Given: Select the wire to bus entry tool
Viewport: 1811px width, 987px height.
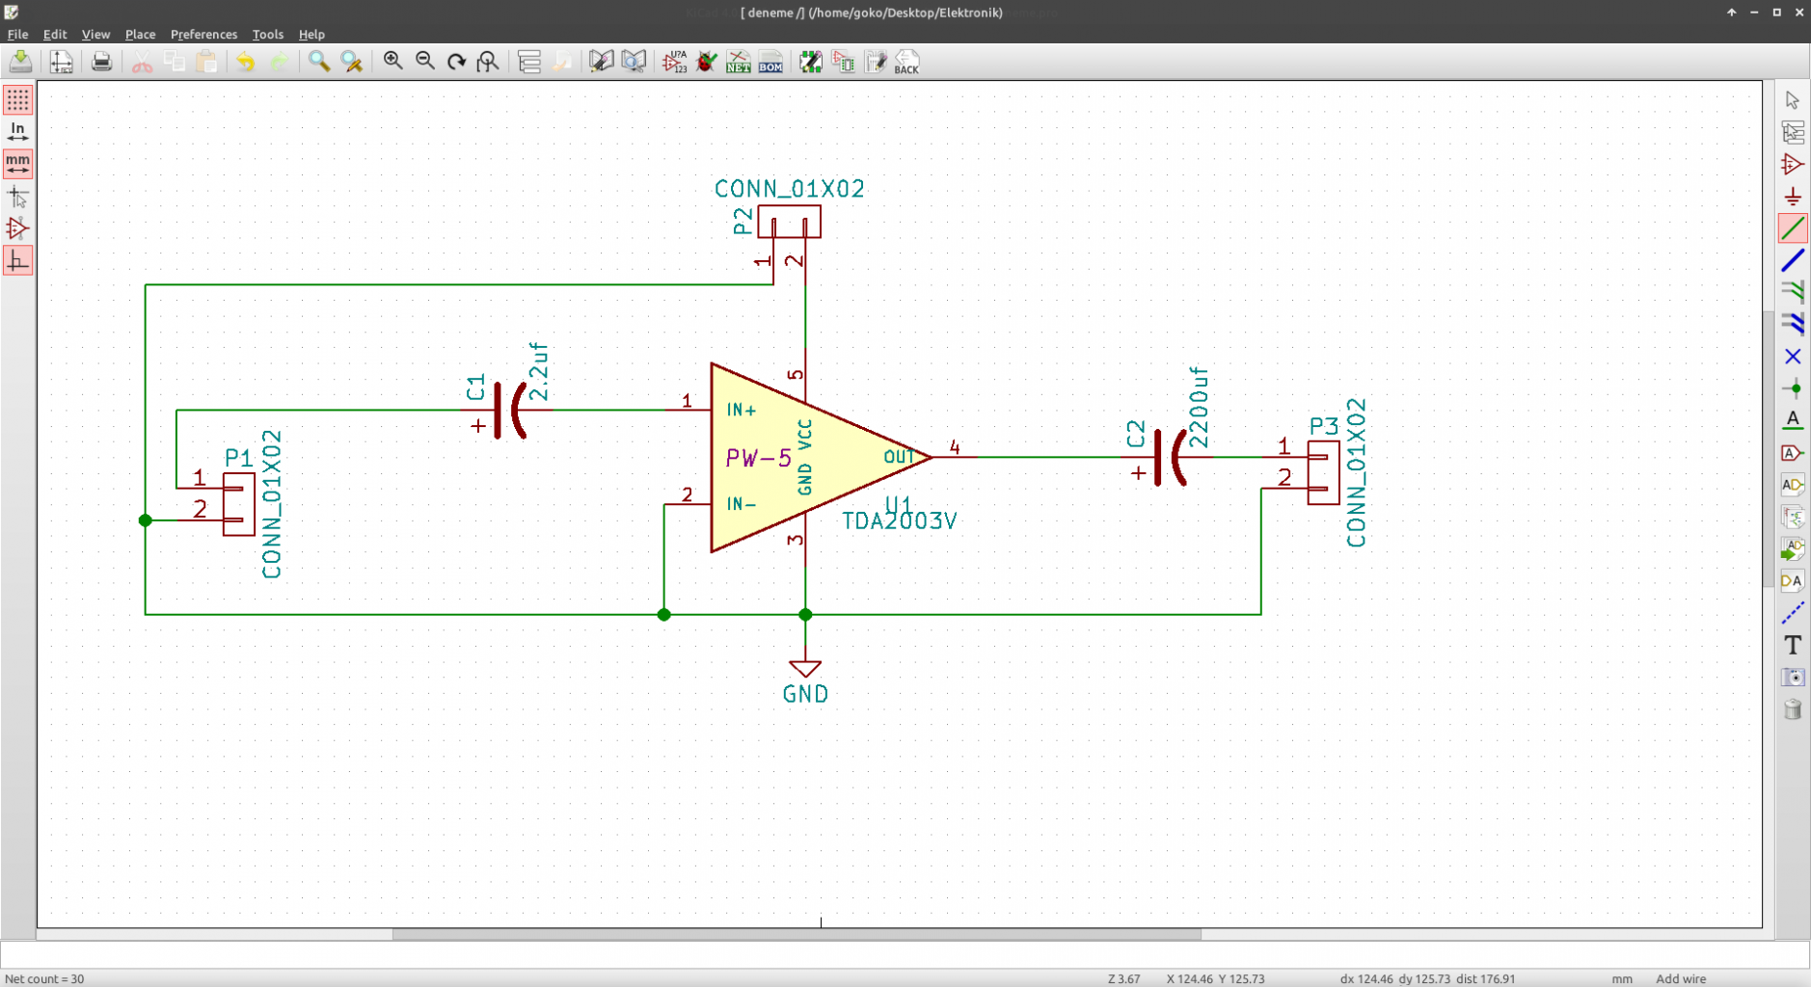Looking at the screenshot, I should pyautogui.click(x=1793, y=292).
